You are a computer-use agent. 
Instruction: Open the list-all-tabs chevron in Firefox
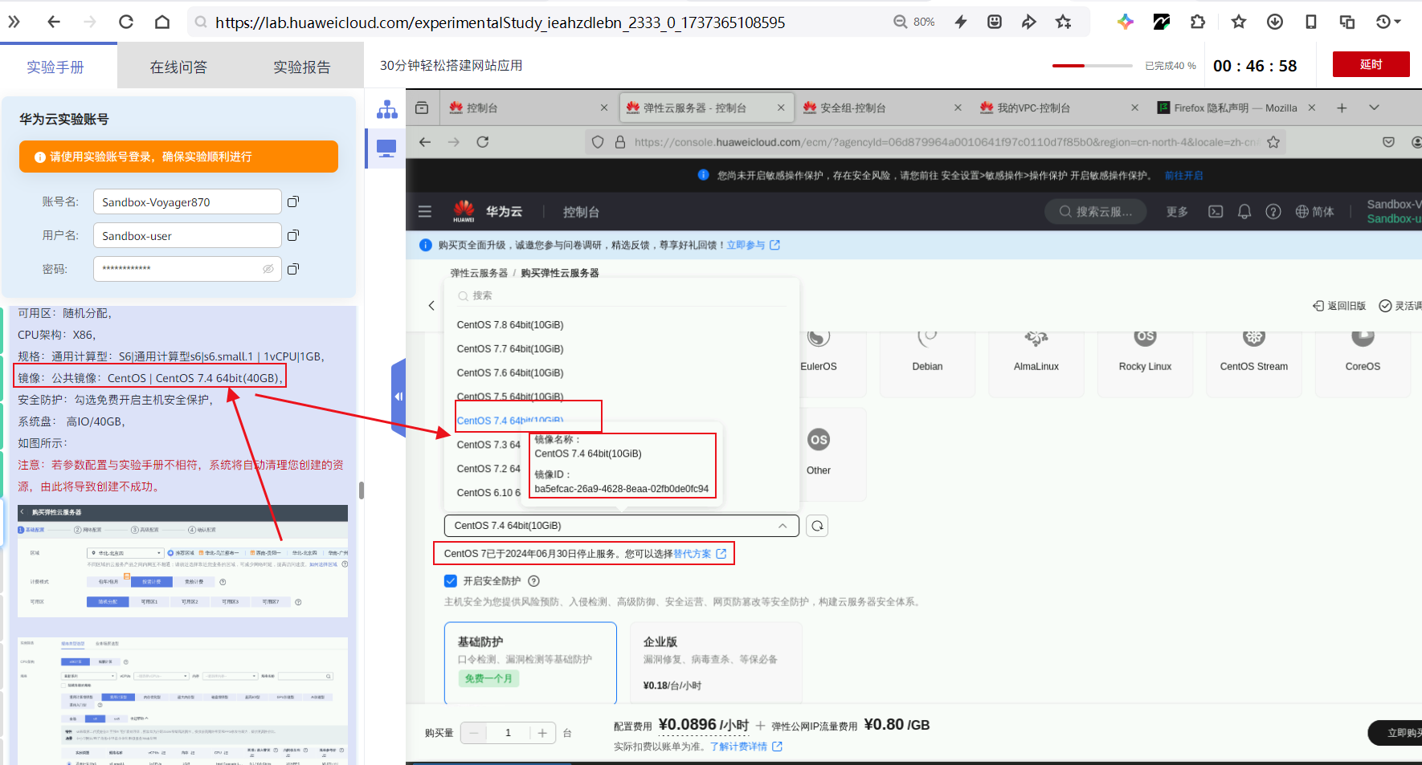click(x=1374, y=108)
